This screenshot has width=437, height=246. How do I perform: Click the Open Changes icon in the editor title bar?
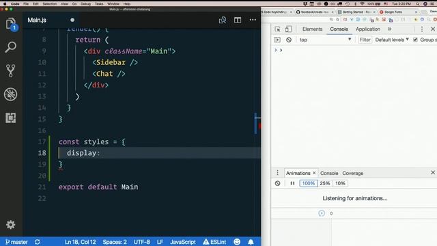click(223, 20)
